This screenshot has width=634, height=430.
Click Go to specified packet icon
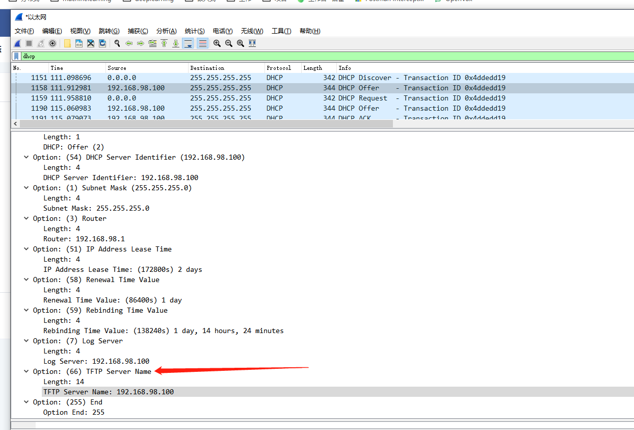tap(152, 43)
